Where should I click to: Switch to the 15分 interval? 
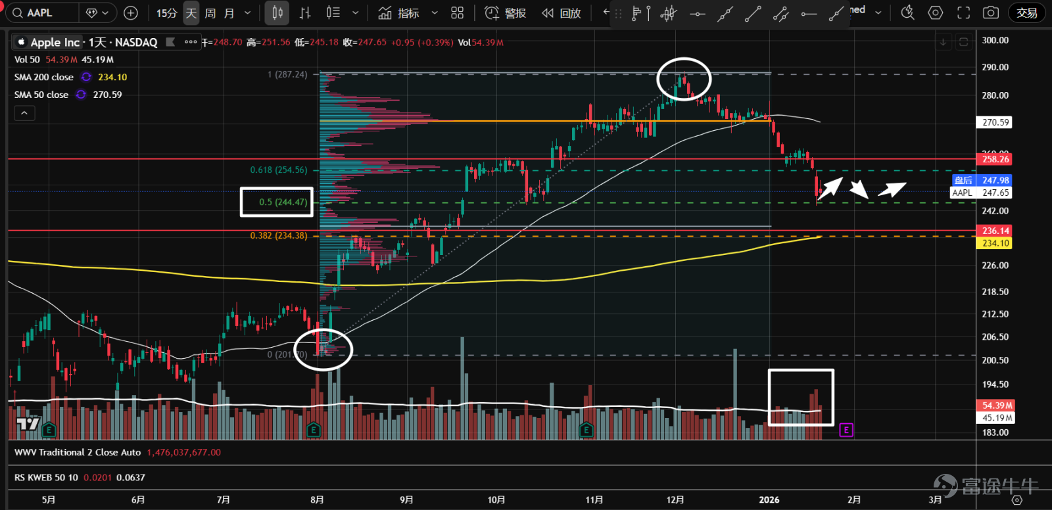tap(166, 12)
